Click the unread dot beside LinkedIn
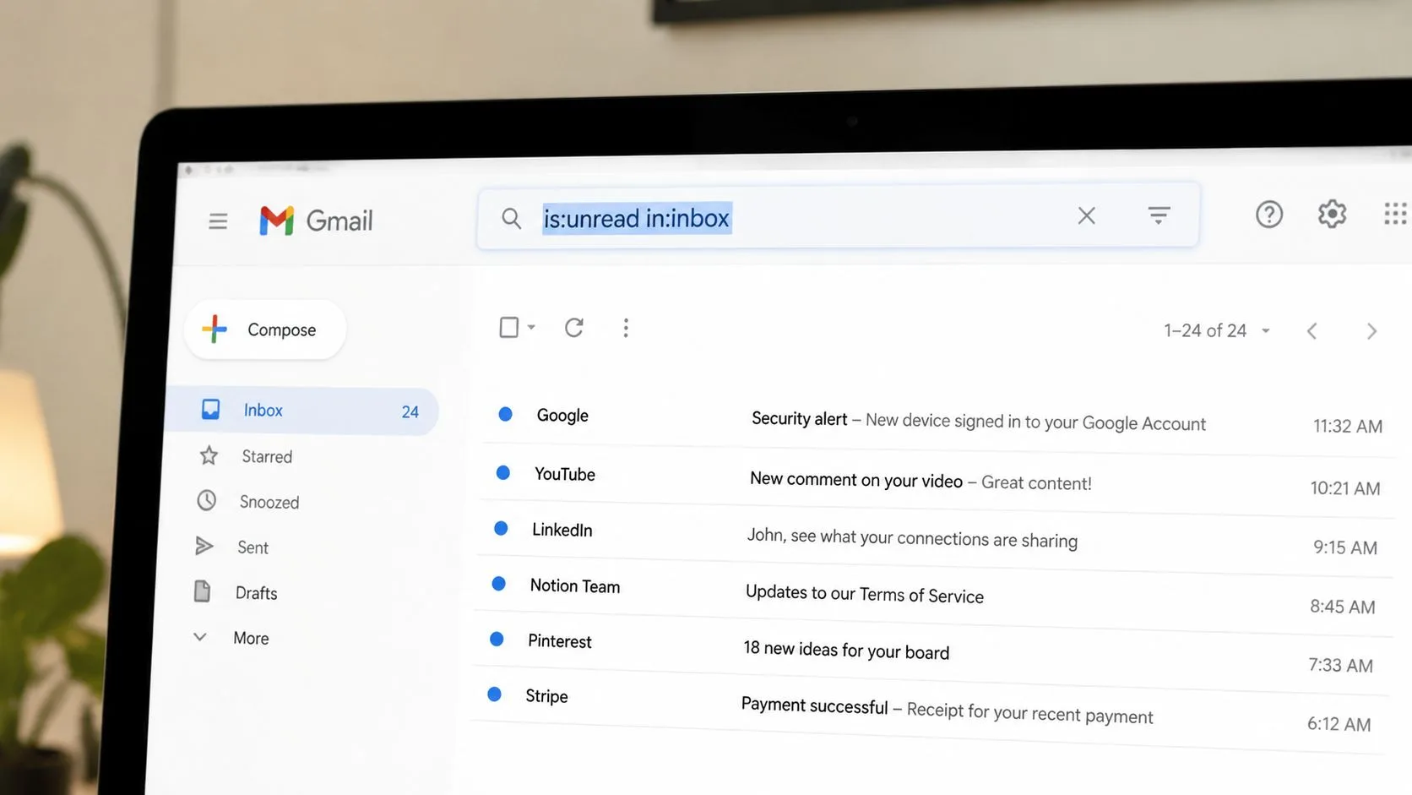1412x795 pixels. click(x=501, y=528)
